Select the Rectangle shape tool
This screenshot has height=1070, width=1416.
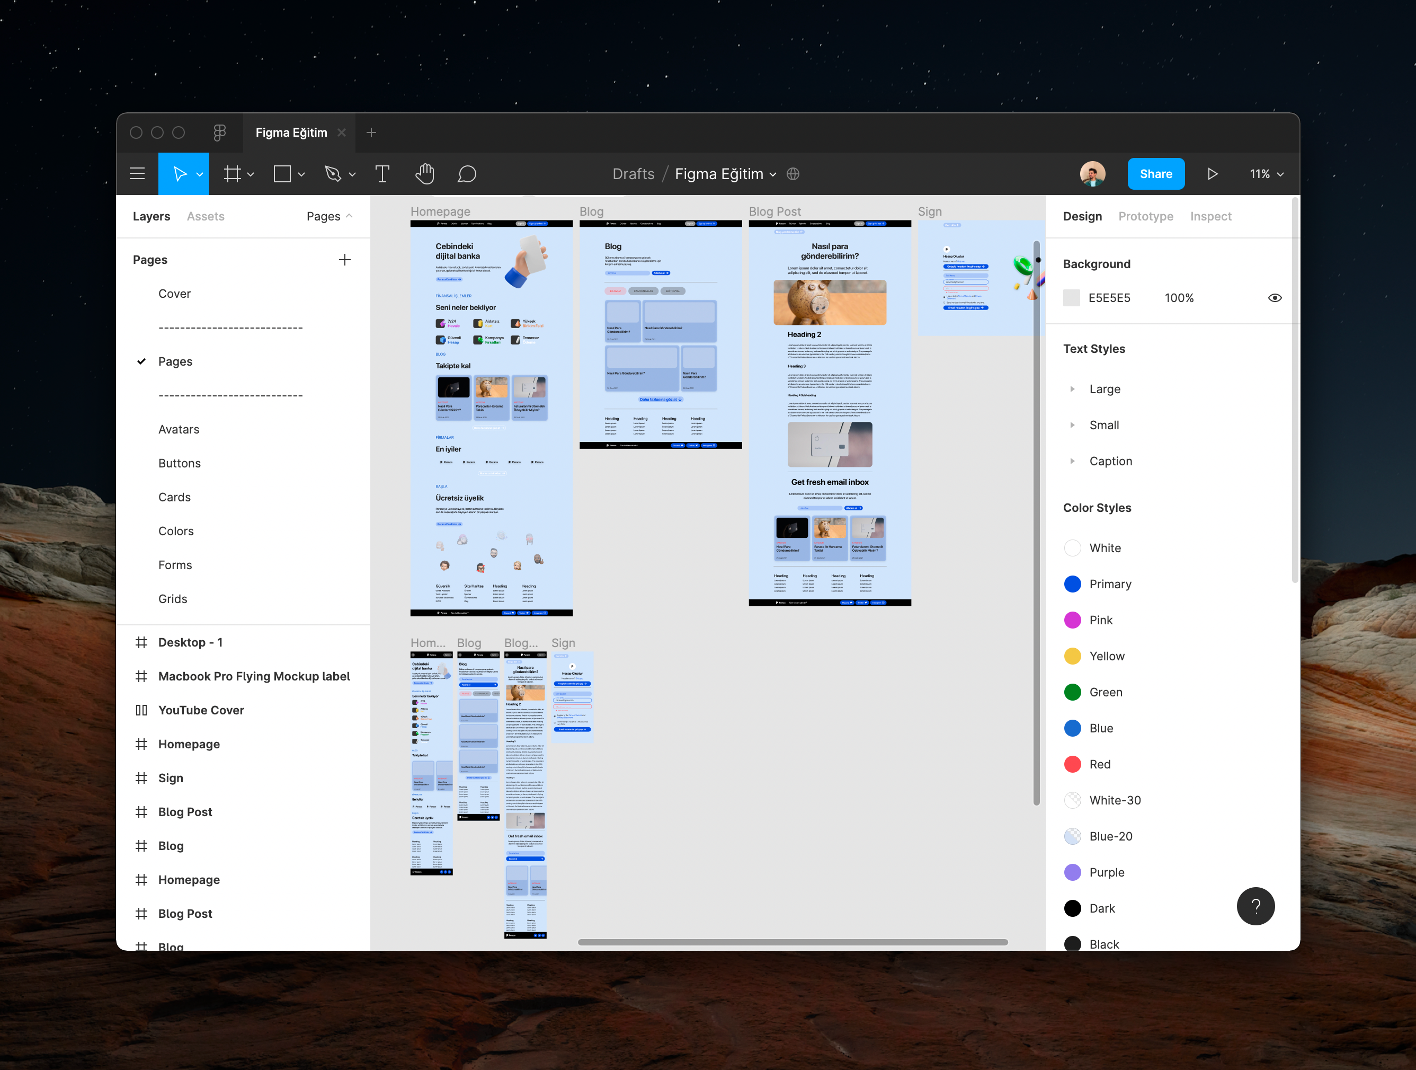[x=282, y=173]
